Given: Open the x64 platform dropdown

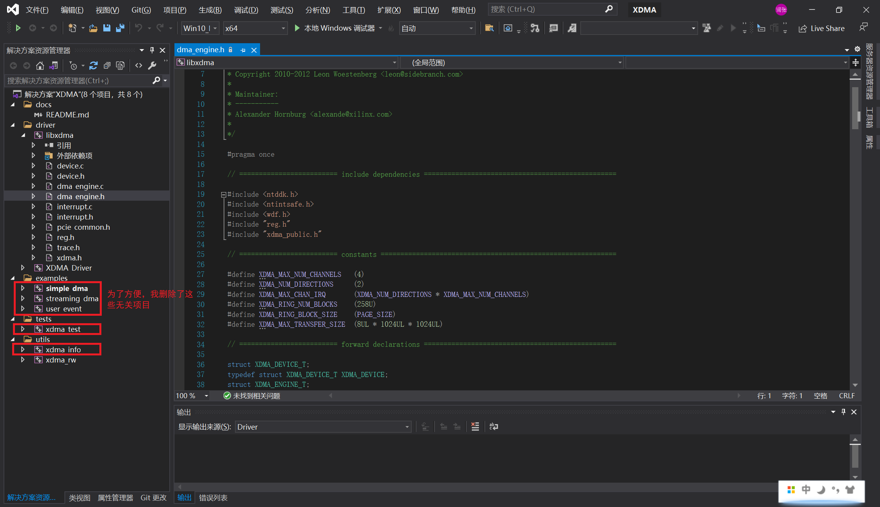Looking at the screenshot, I should (x=255, y=28).
